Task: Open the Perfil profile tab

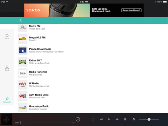Action: [x=7, y=68]
